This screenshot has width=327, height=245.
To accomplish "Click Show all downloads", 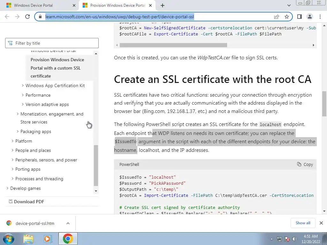I will pos(303,223).
